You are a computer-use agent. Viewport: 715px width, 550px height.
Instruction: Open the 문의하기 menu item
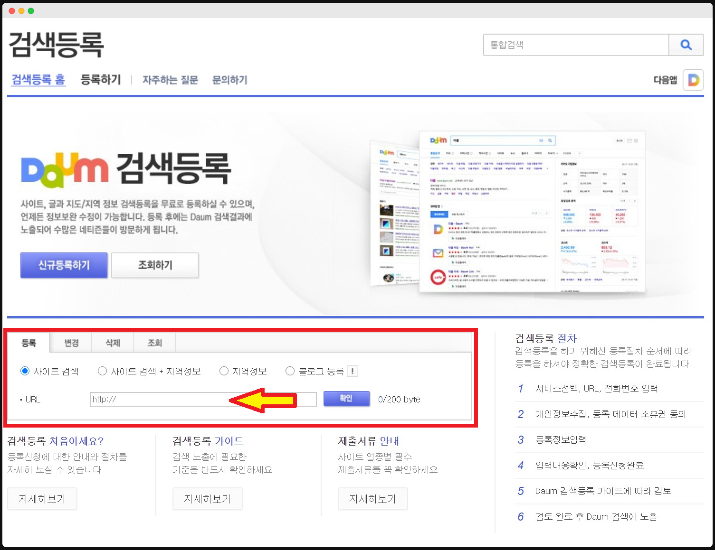tap(230, 80)
